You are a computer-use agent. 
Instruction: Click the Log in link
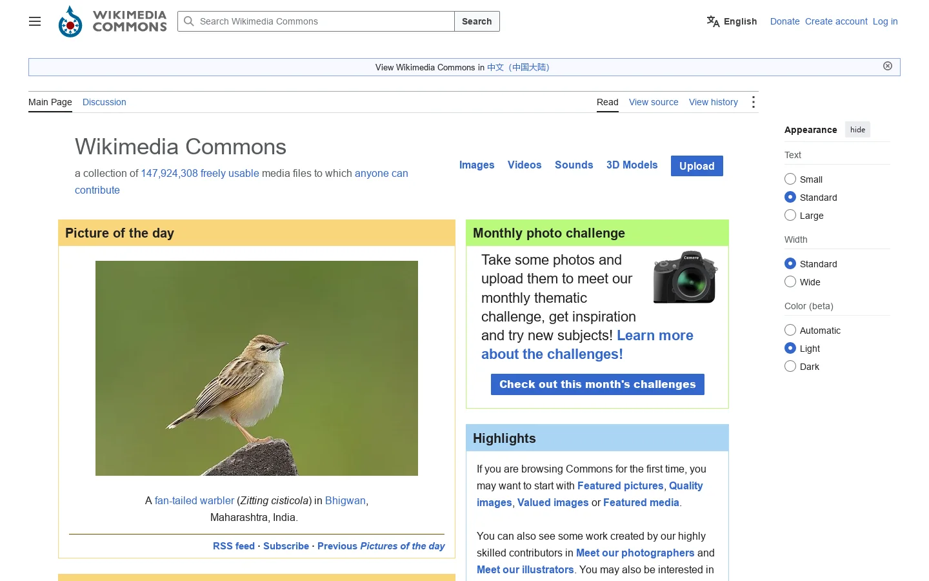pos(885,21)
